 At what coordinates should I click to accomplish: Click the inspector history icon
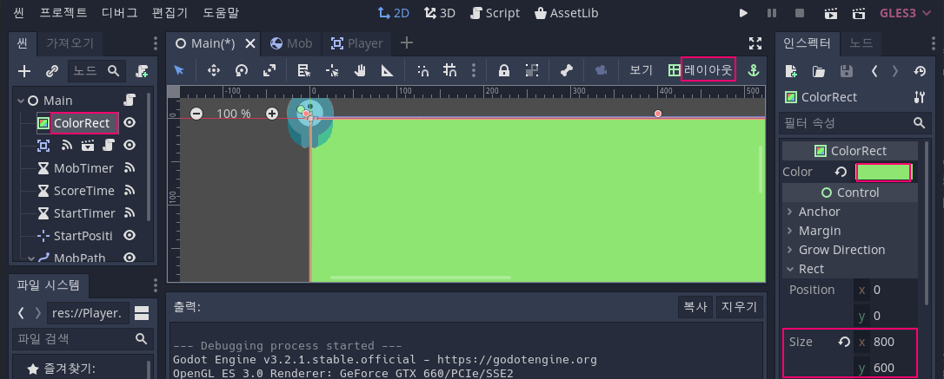point(920,71)
